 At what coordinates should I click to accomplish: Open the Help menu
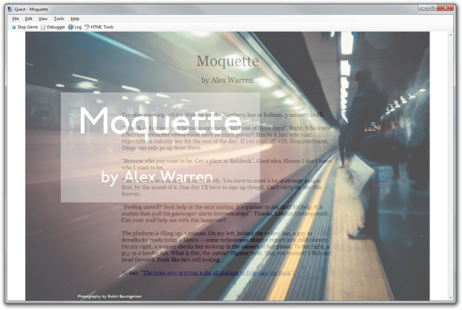pos(75,18)
